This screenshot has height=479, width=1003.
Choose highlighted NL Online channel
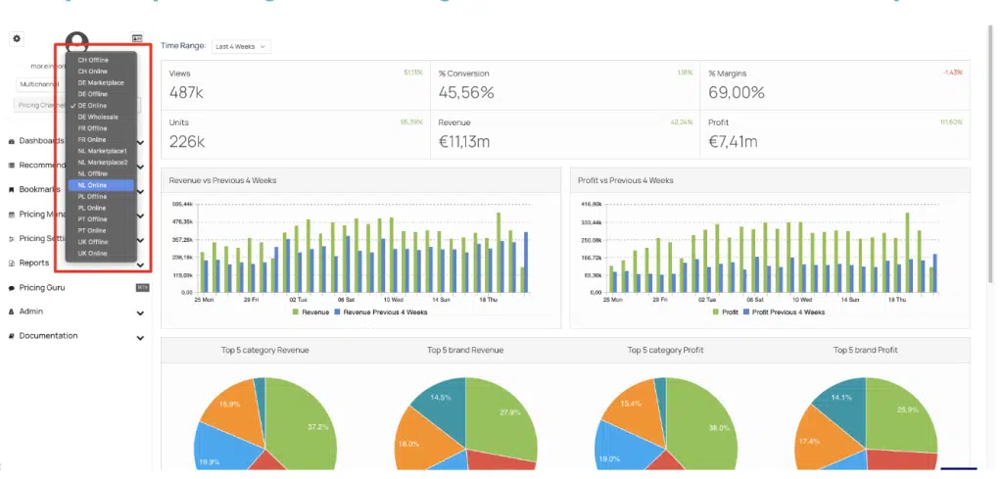click(101, 185)
